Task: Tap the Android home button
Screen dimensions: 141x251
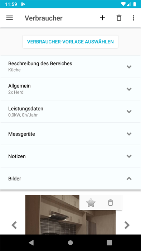Action: (x=70, y=243)
